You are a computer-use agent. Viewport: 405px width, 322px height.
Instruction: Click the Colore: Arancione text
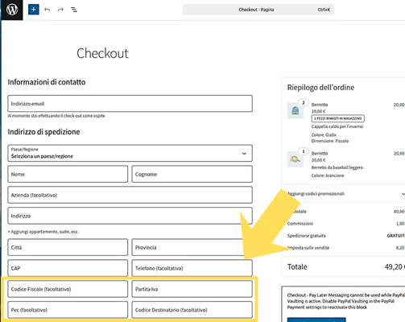(x=328, y=175)
